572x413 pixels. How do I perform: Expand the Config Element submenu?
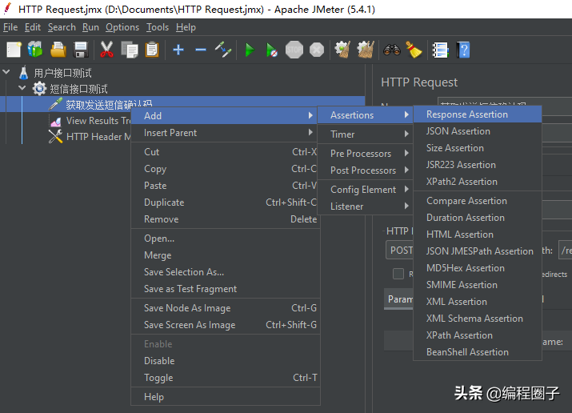point(365,190)
